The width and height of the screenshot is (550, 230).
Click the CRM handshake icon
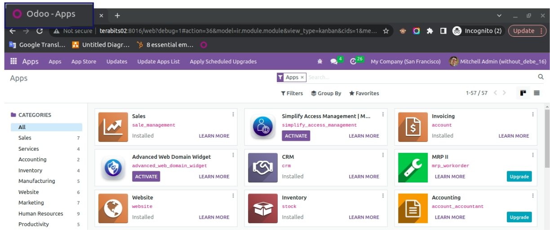pyautogui.click(x=263, y=168)
